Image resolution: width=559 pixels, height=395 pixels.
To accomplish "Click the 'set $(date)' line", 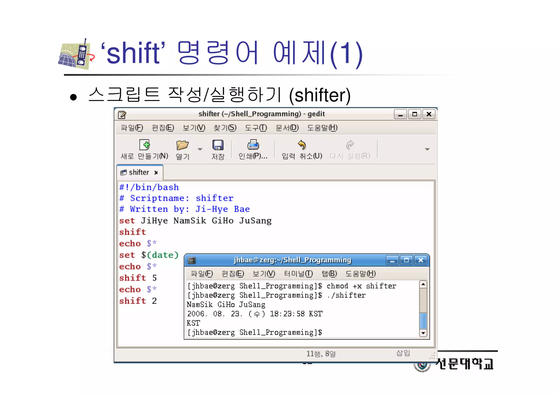I will coord(149,255).
